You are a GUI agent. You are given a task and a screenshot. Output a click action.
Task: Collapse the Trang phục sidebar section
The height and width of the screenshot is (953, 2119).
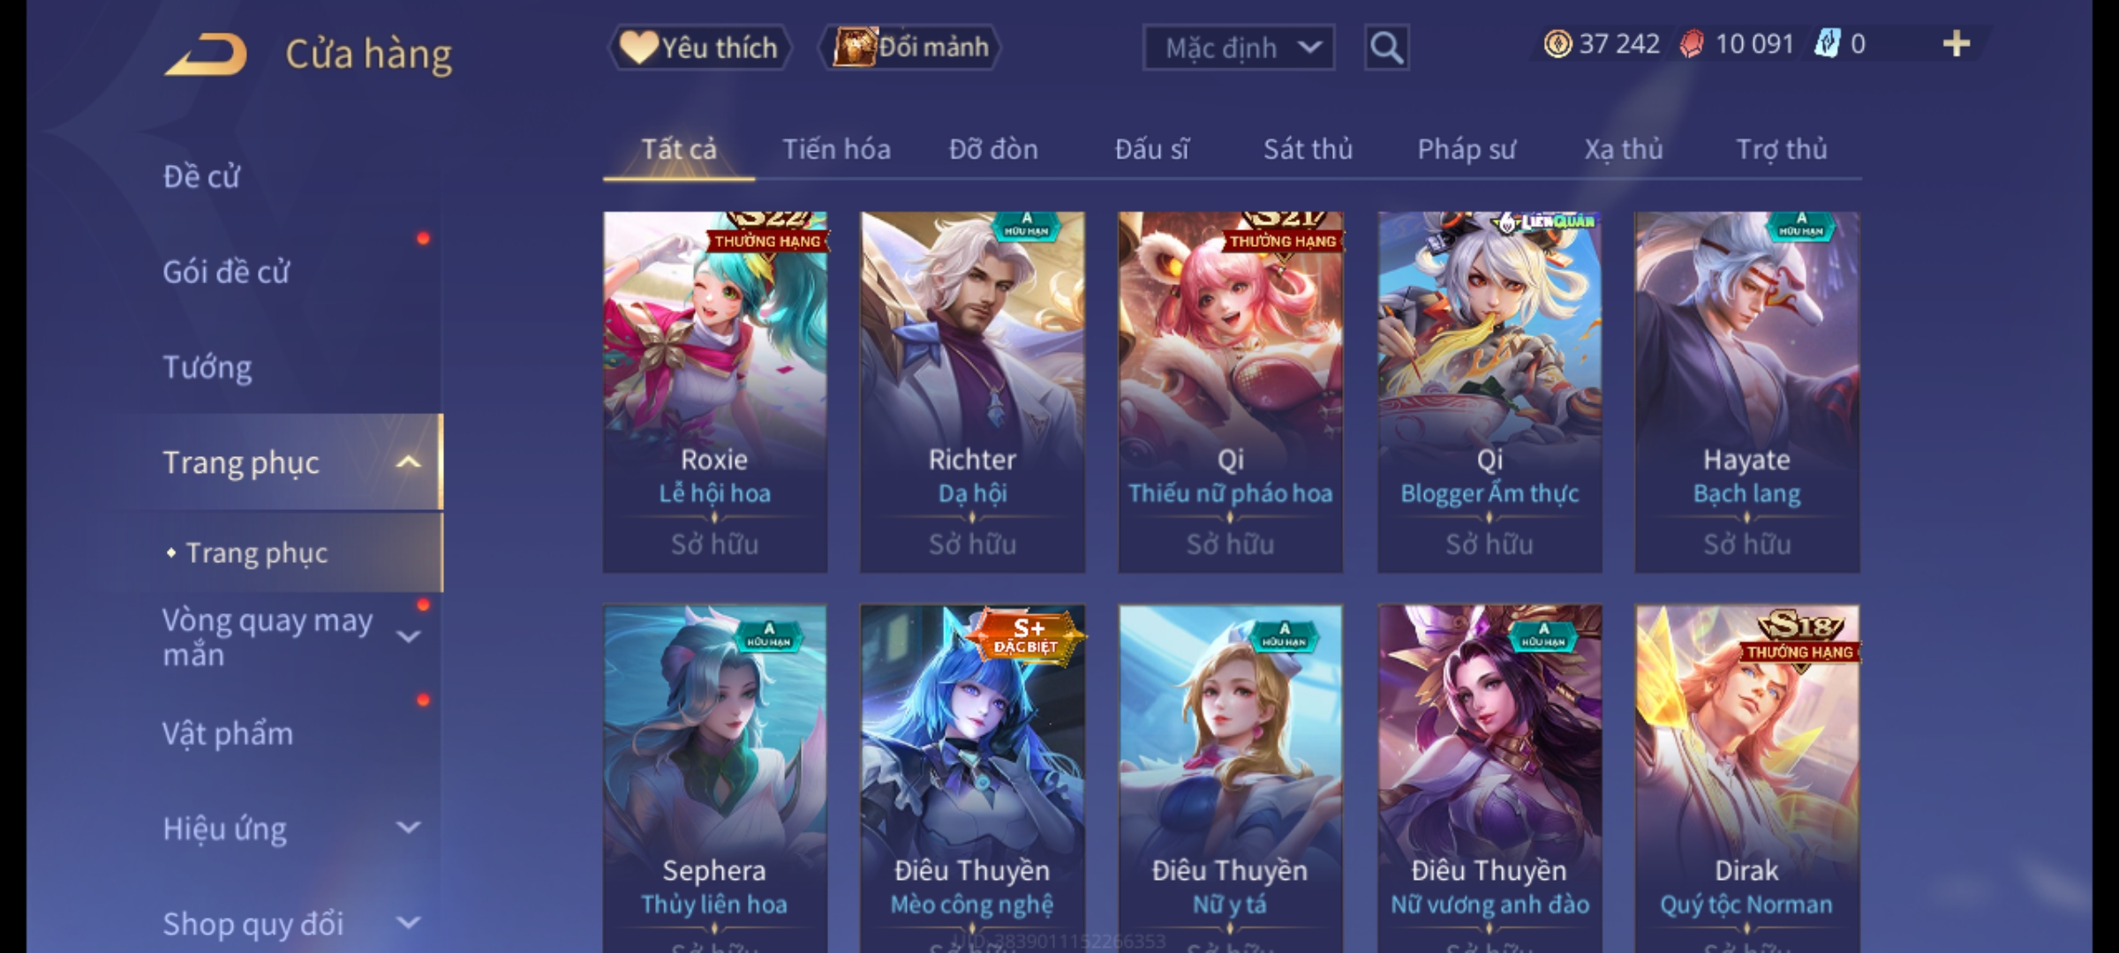tap(408, 462)
